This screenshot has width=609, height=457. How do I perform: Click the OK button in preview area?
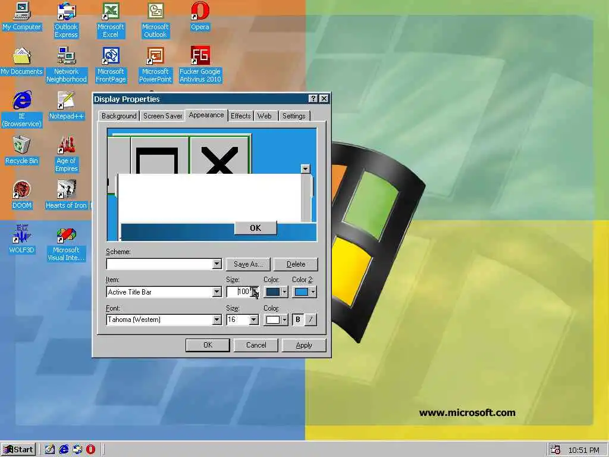[x=256, y=228]
